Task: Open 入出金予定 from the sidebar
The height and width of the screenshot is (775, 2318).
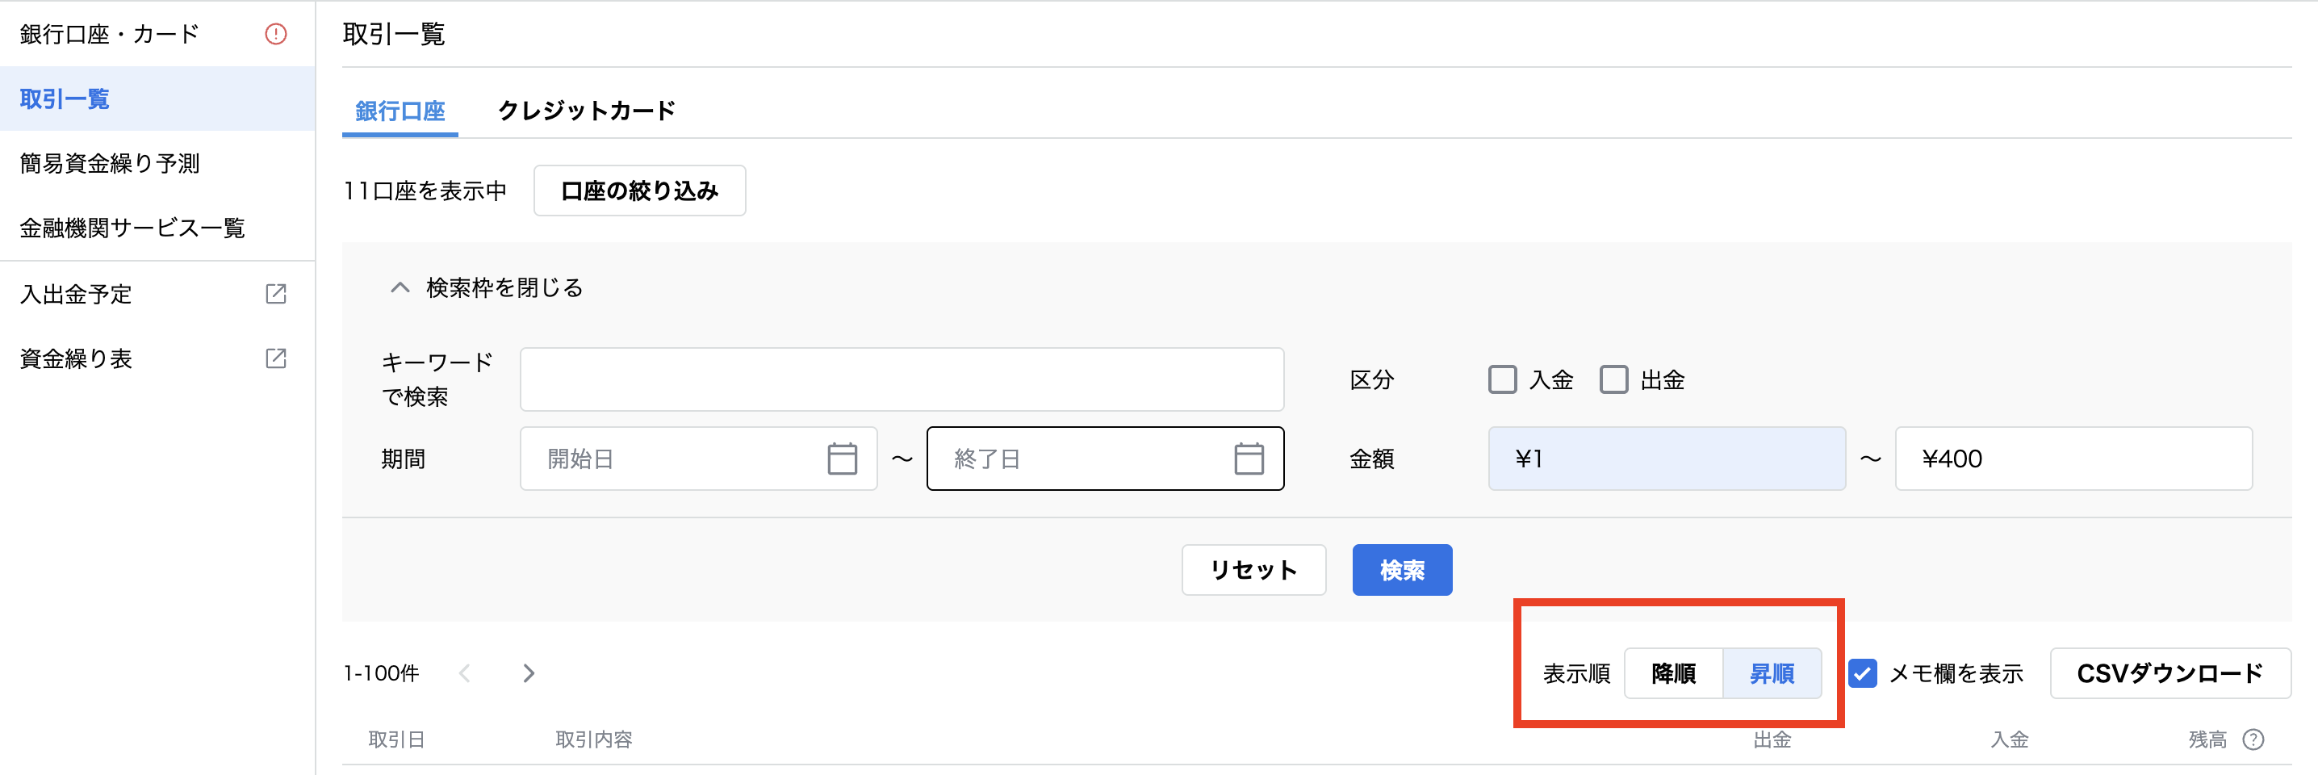Action: pyautogui.click(x=157, y=293)
